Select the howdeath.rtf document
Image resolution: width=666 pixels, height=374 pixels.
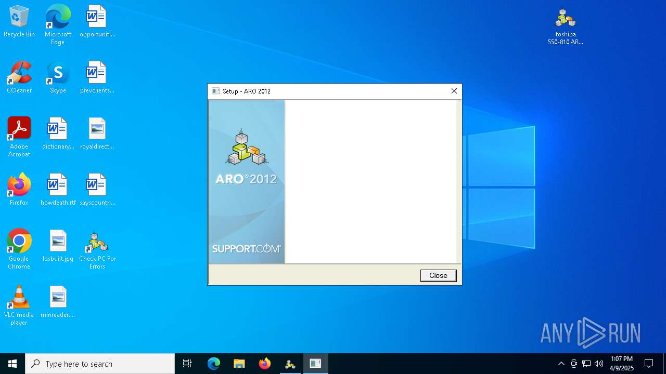(x=58, y=190)
